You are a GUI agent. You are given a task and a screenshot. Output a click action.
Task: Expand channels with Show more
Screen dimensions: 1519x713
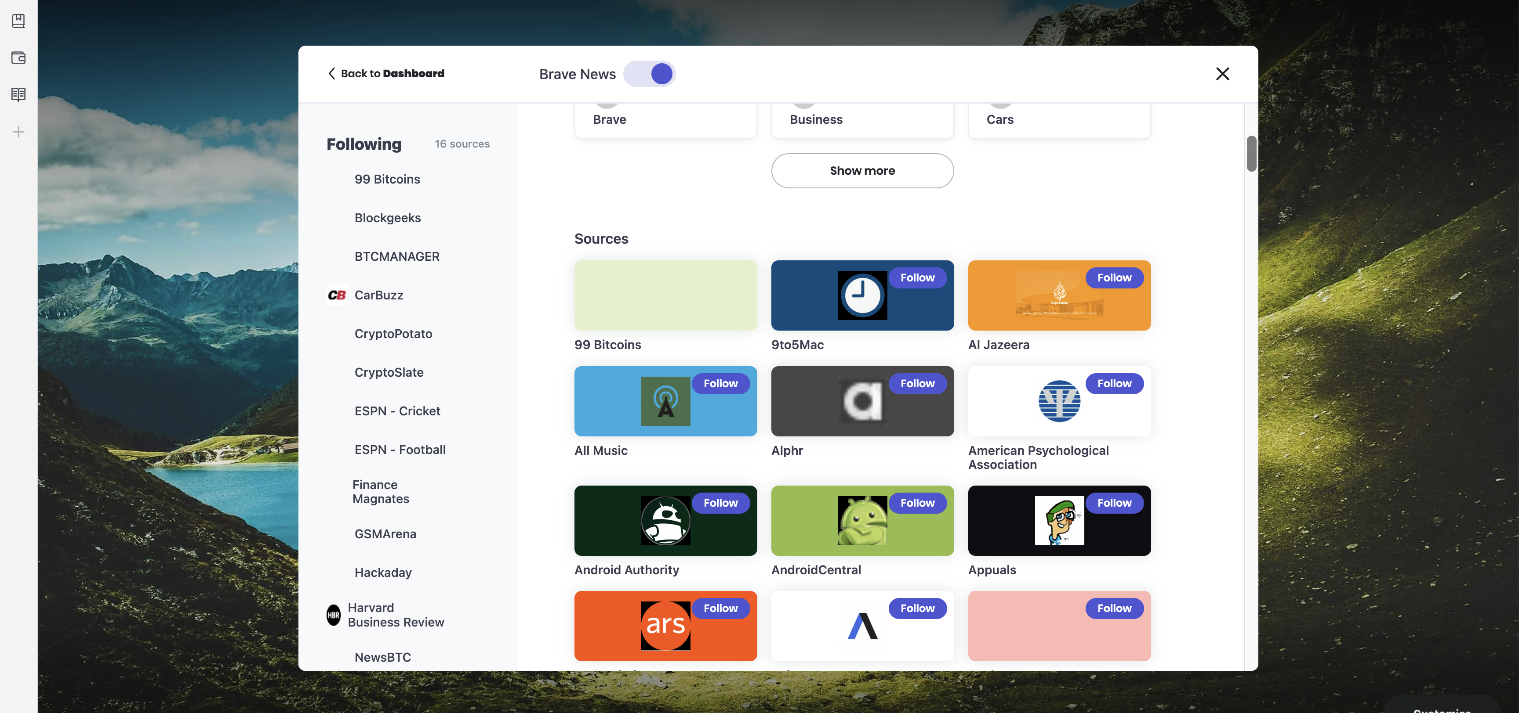[862, 171]
